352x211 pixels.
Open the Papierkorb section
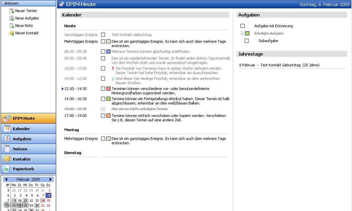click(28, 169)
